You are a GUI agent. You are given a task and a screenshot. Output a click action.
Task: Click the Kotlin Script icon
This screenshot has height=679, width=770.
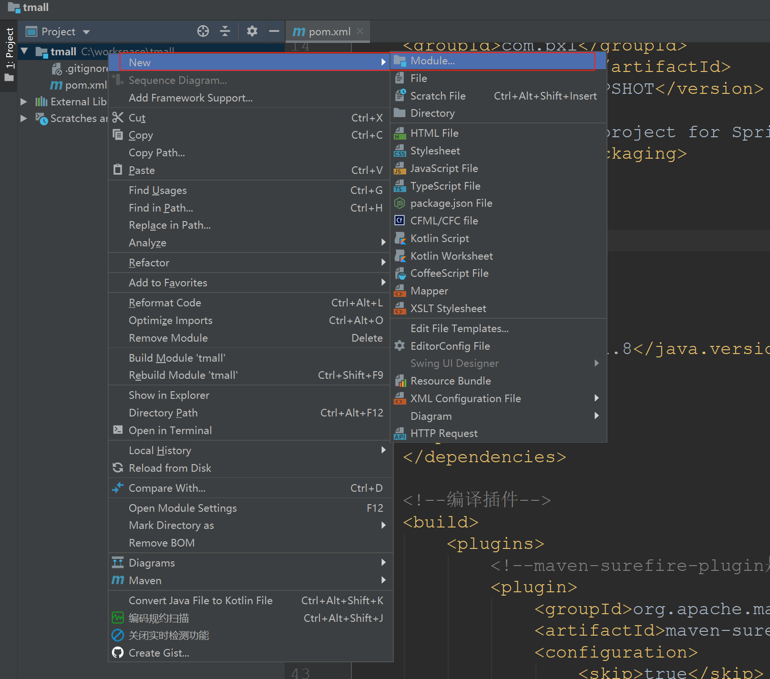pos(400,238)
